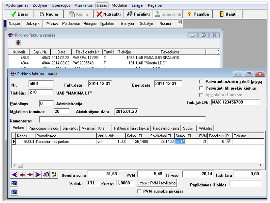This screenshot has height=203, width=270.
Task: Open the Ataskaitos menu
Action: [84, 5]
